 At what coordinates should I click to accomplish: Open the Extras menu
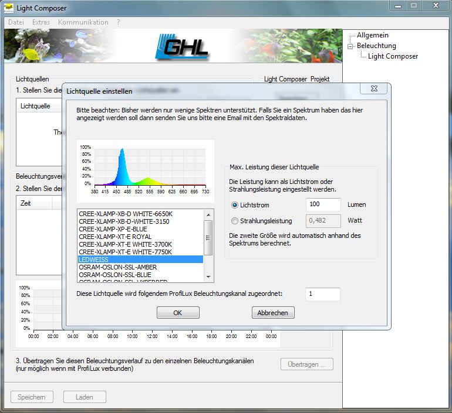[x=41, y=22]
